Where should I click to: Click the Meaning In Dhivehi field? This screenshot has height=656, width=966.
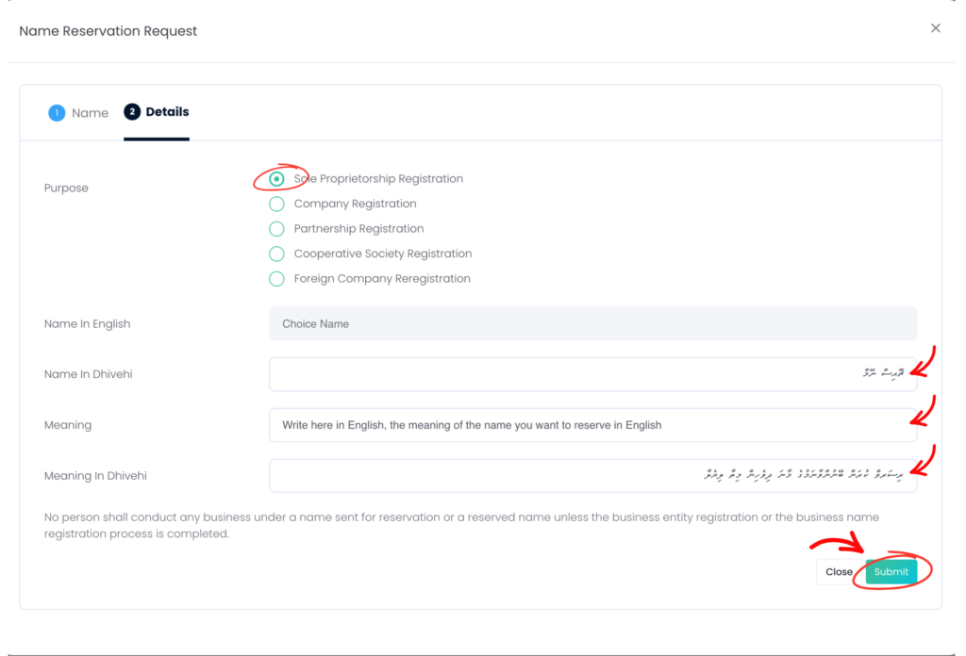[592, 476]
